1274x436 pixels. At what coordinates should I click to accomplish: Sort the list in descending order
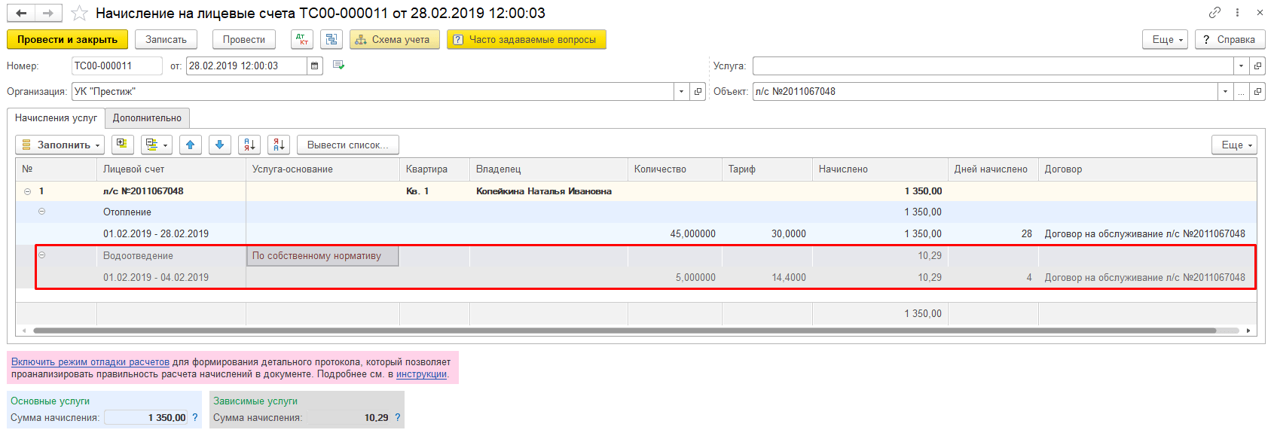coord(278,145)
